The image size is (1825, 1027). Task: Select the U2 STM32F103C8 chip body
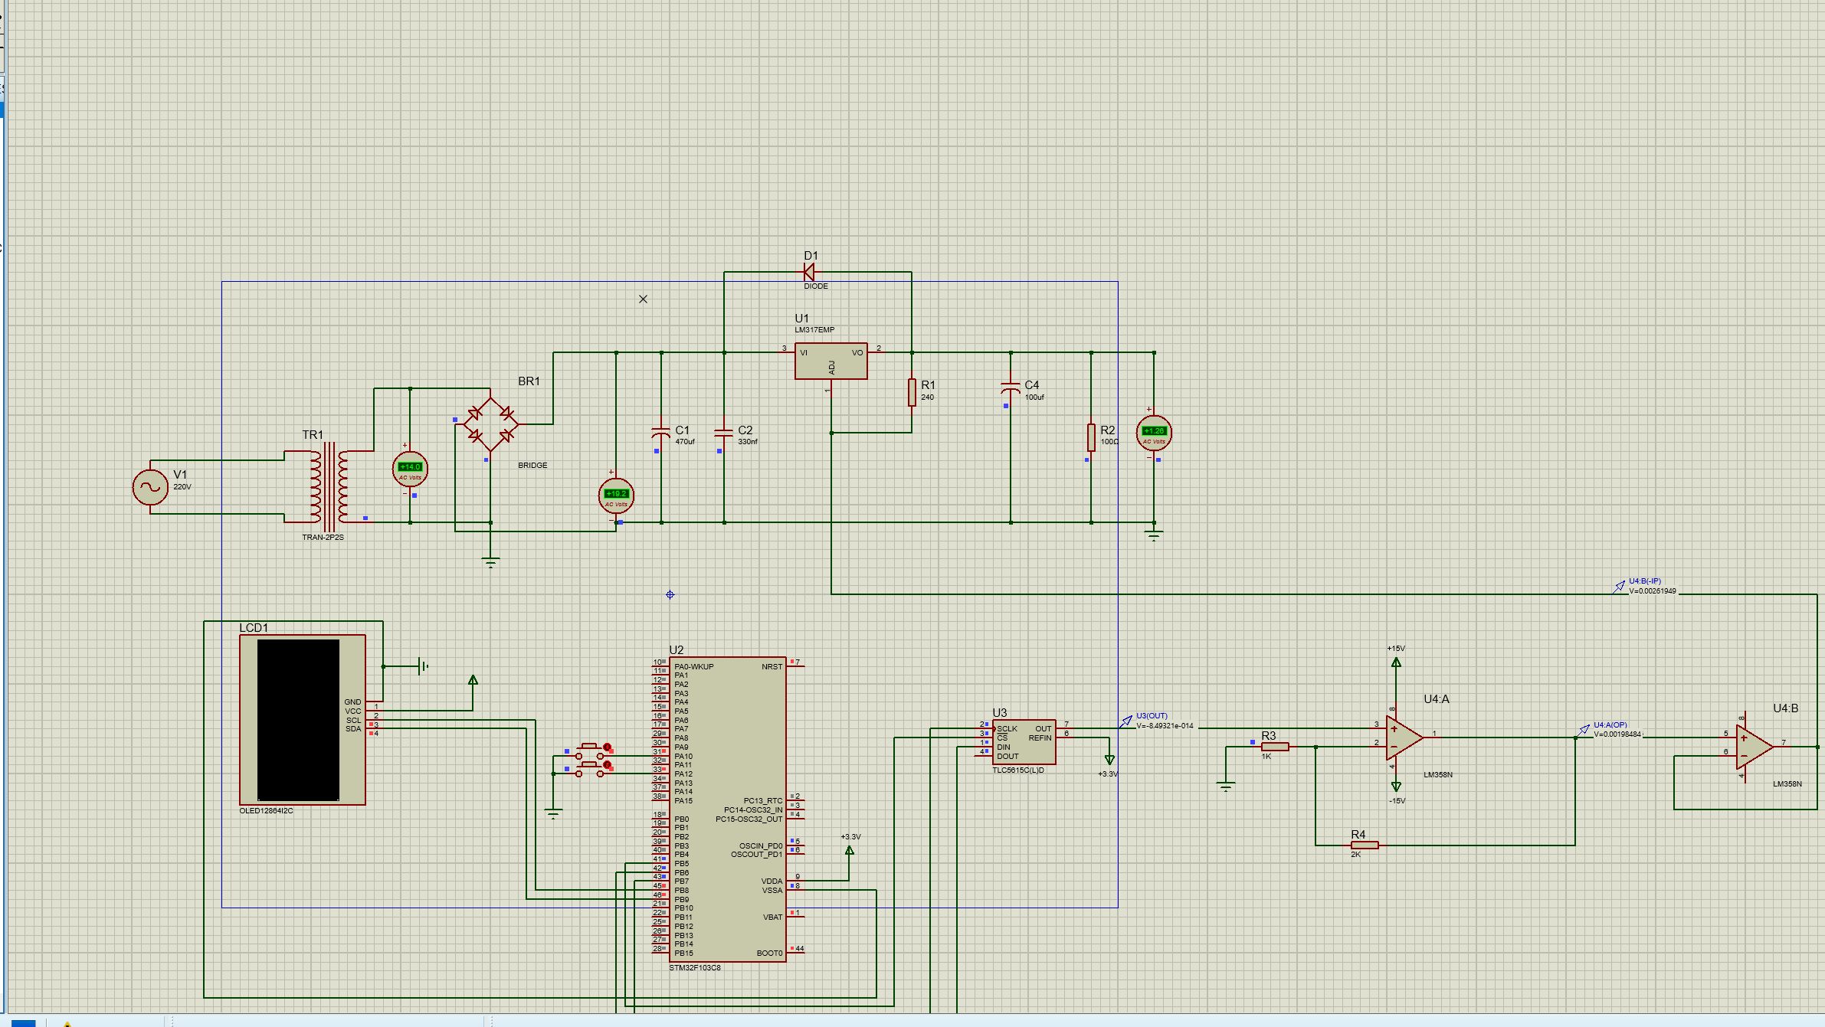727,809
